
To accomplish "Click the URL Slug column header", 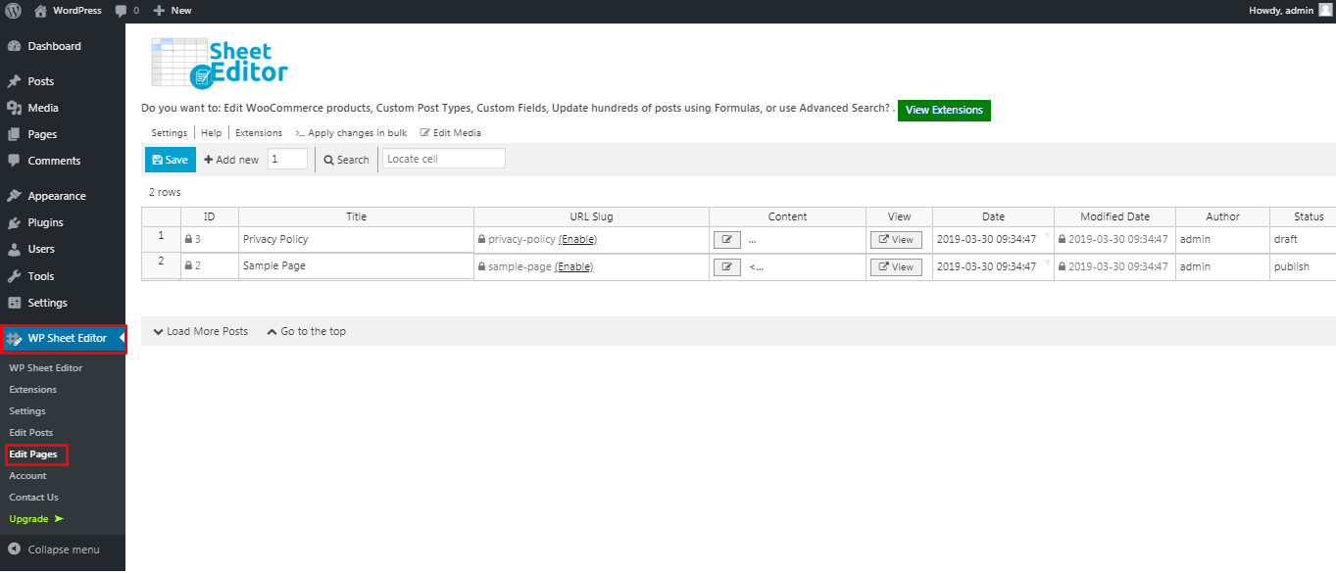I will (x=591, y=216).
